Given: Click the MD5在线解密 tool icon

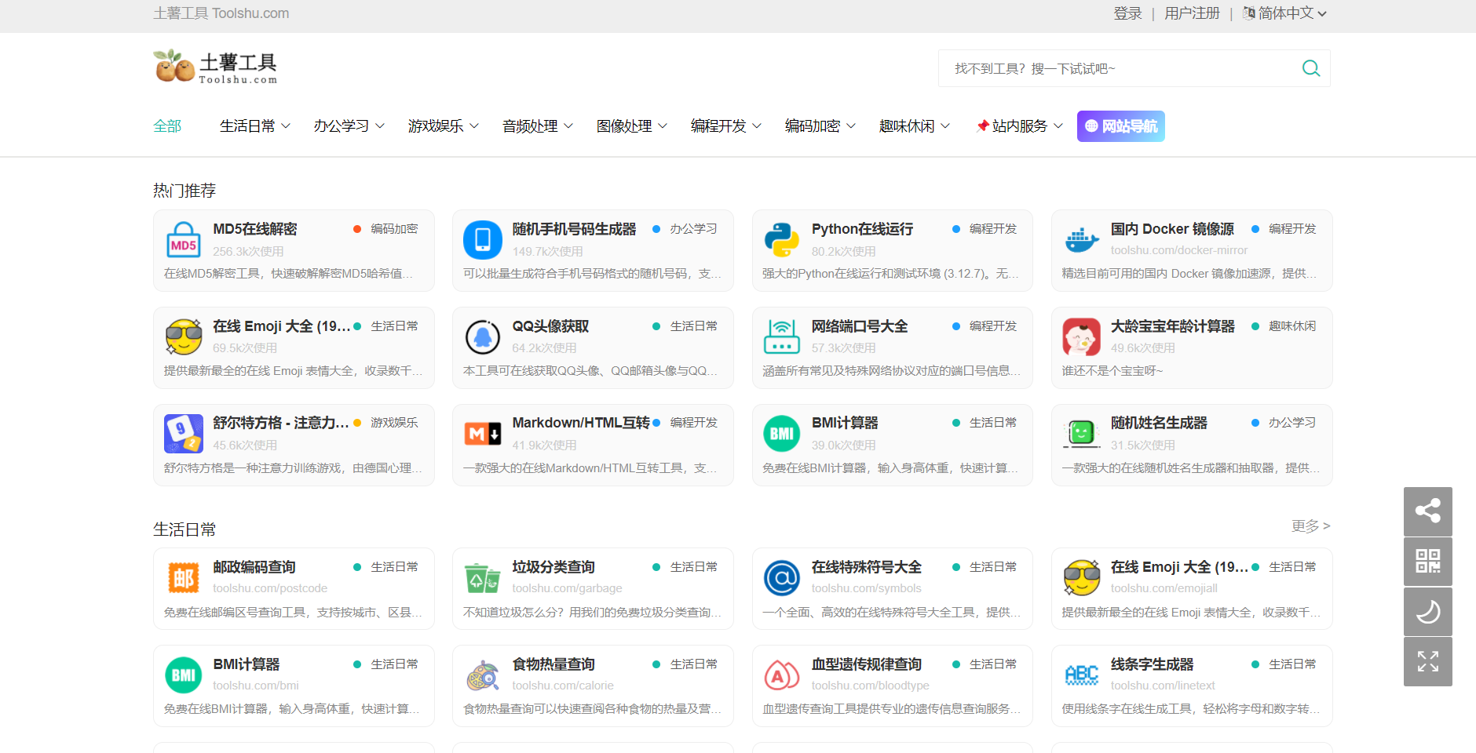Looking at the screenshot, I should pyautogui.click(x=184, y=240).
